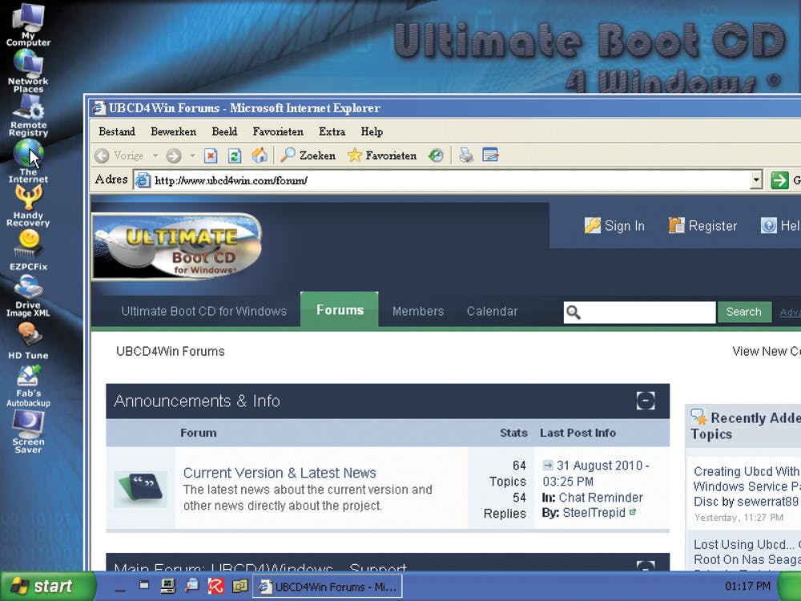
Task: Click UBCD4Win Forums breadcrumb link
Action: pyautogui.click(x=170, y=352)
